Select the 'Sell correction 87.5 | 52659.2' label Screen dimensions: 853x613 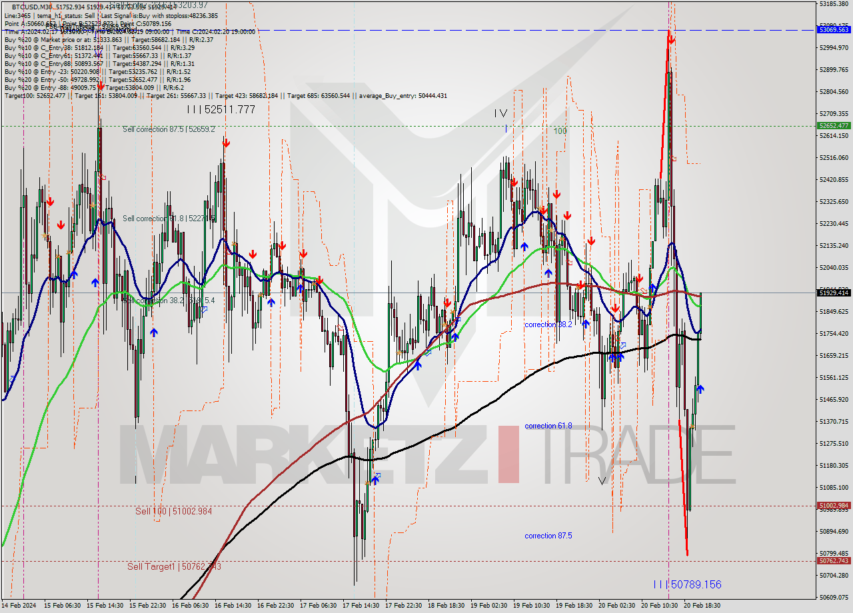point(169,129)
